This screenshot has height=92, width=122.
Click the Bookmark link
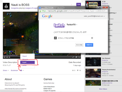click(x=14, y=71)
